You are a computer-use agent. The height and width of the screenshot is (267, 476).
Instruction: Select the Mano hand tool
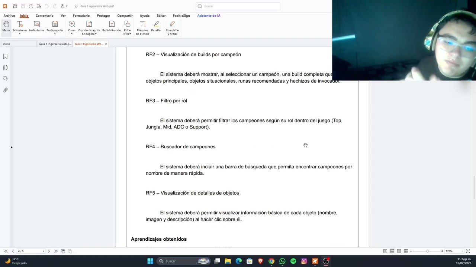(6, 27)
